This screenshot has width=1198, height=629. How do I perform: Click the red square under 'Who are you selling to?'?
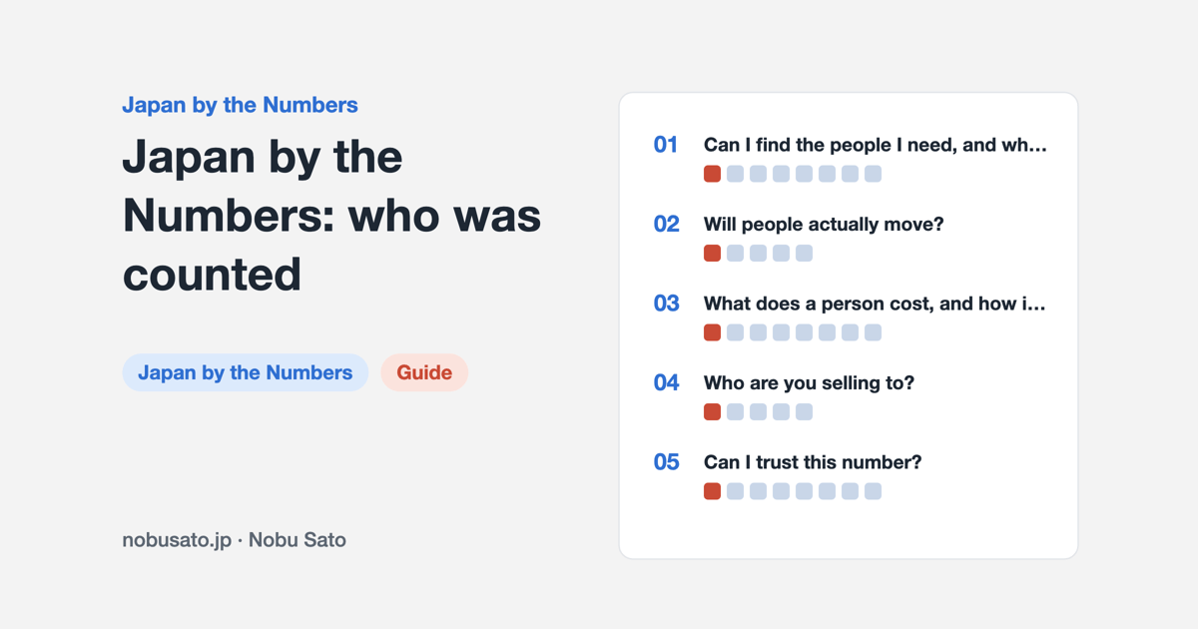point(712,411)
